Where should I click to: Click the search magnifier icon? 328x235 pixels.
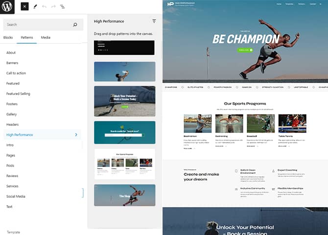pyautogui.click(x=75, y=24)
